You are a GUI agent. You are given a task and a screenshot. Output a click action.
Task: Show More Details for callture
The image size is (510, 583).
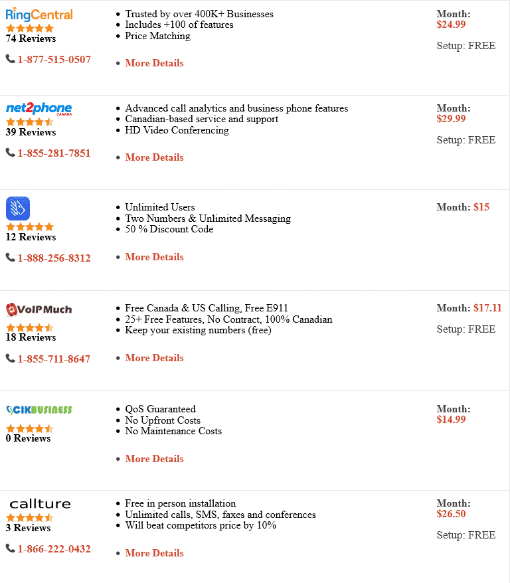(154, 553)
